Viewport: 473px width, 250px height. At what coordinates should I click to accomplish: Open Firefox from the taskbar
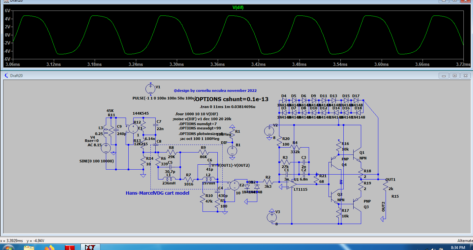[50, 248]
